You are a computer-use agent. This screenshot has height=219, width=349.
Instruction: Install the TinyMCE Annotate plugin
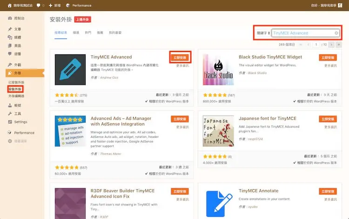[328, 192]
